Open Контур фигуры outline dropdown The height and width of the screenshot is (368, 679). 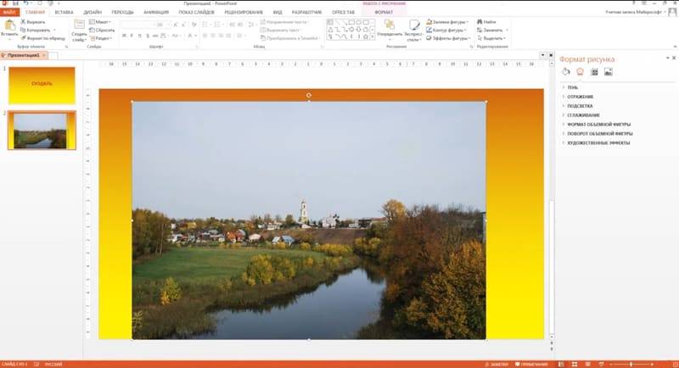(x=446, y=31)
